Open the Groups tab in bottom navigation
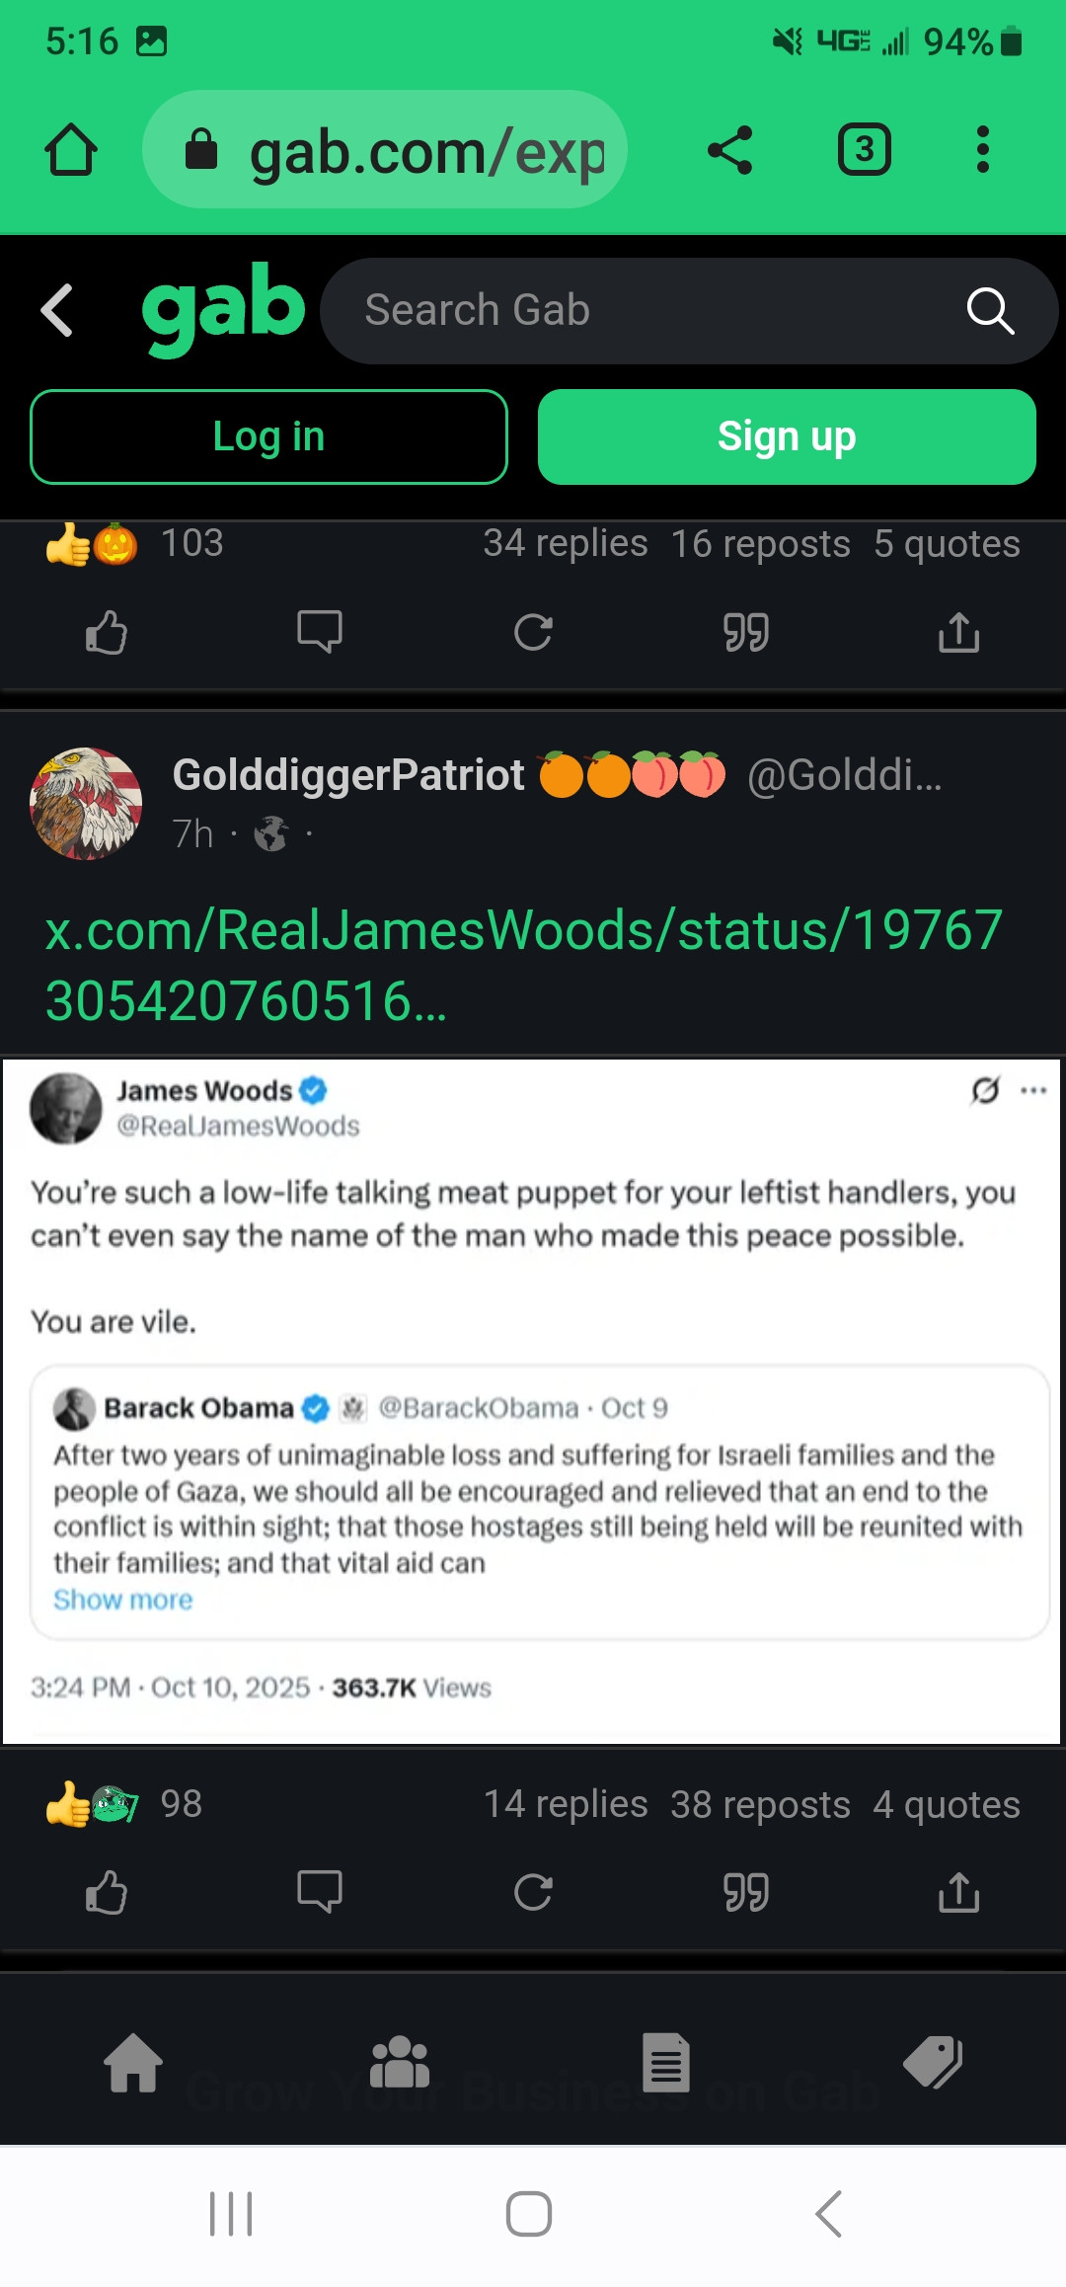The image size is (1066, 2287). (400, 2063)
